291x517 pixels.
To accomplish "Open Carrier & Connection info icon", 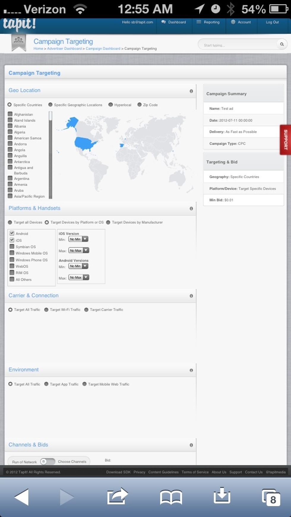I will tap(191, 296).
